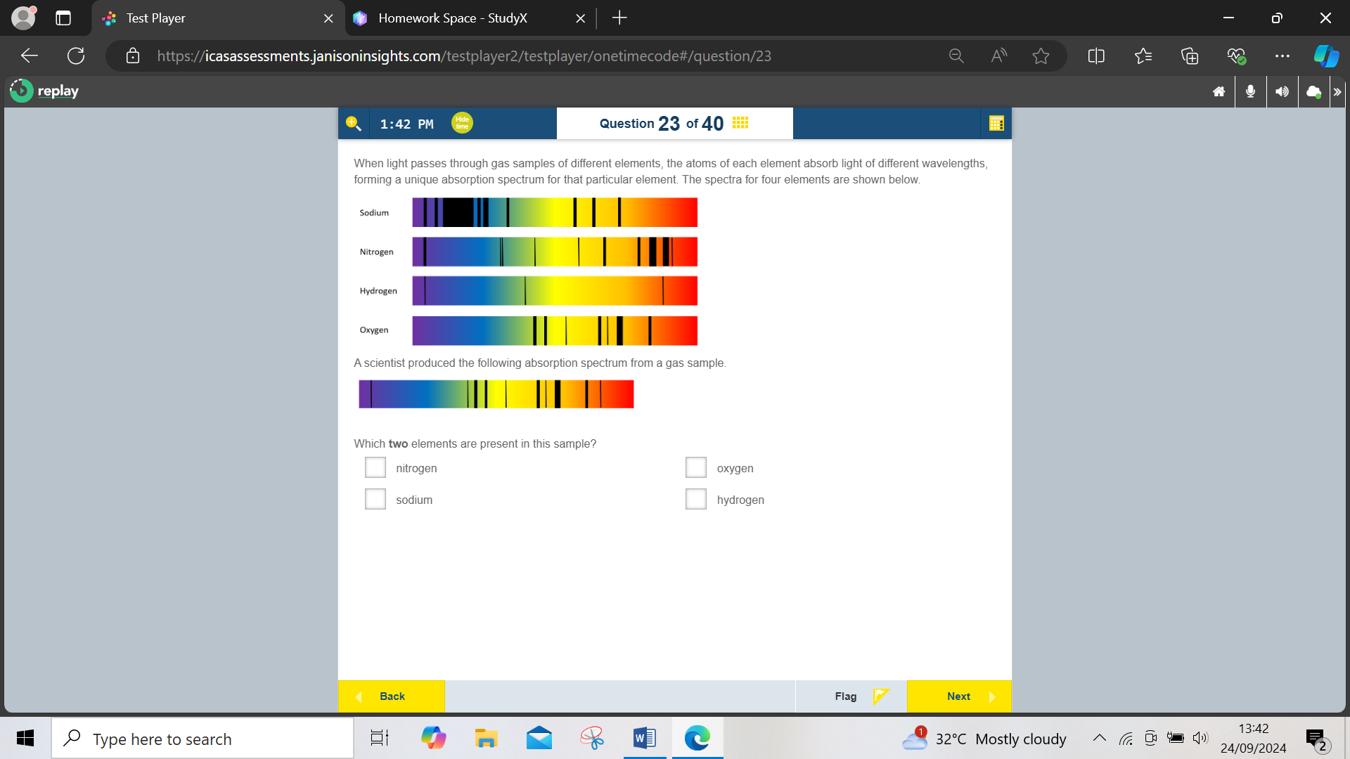Expand the replay toolbar double-chevron

(x=1337, y=91)
